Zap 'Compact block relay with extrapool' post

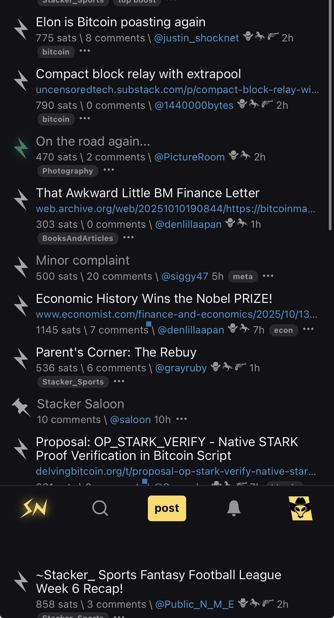(21, 81)
